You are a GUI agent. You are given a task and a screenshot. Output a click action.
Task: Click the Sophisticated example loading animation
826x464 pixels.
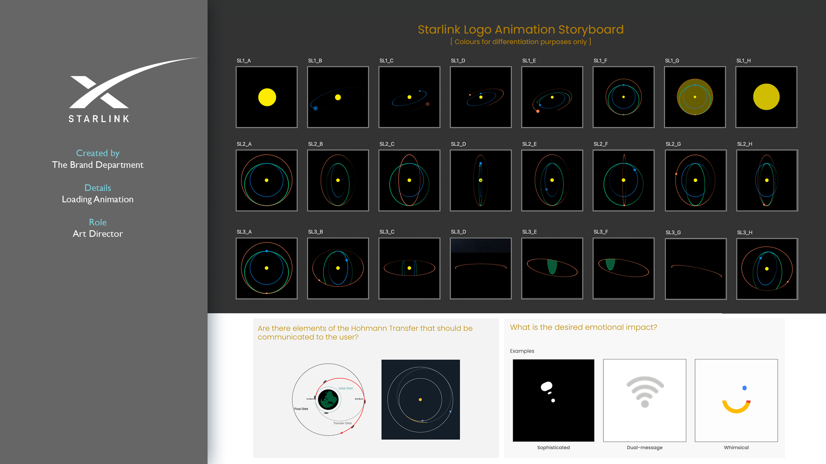click(x=553, y=400)
